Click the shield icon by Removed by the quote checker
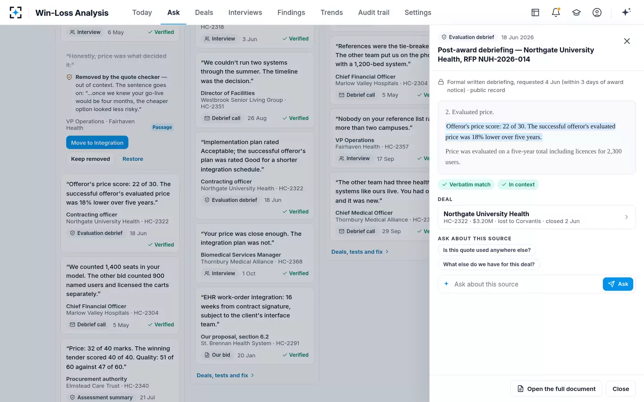The height and width of the screenshot is (402, 644). click(69, 77)
